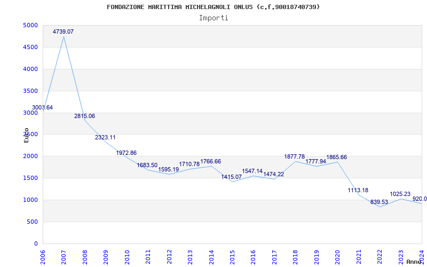Click the 1000 y-axis tick label
Image resolution: width=427 pixels, height=267 pixels.
30,200
